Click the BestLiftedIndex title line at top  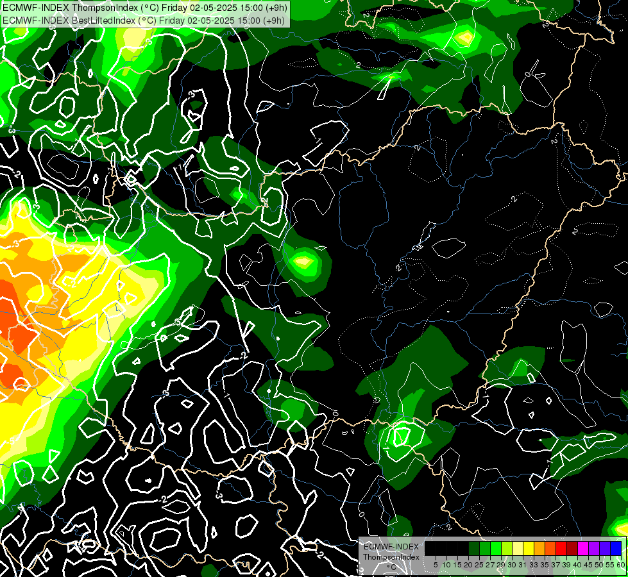tap(144, 21)
